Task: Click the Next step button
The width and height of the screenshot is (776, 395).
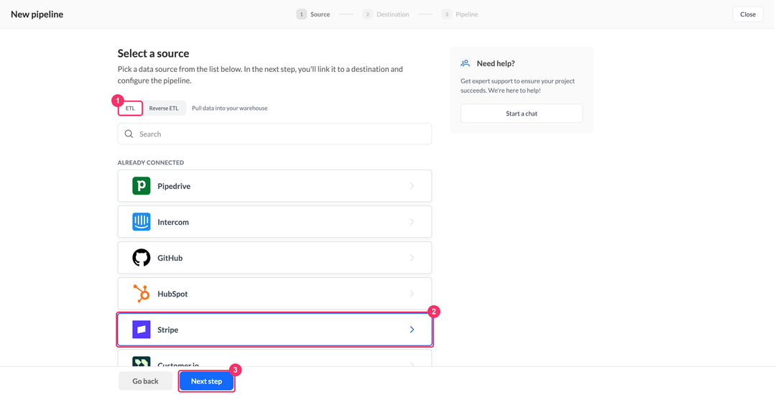Action: (206, 381)
